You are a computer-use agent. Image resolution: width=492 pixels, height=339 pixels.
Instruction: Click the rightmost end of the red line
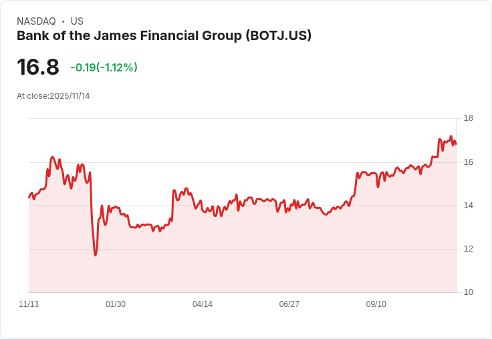456,144
